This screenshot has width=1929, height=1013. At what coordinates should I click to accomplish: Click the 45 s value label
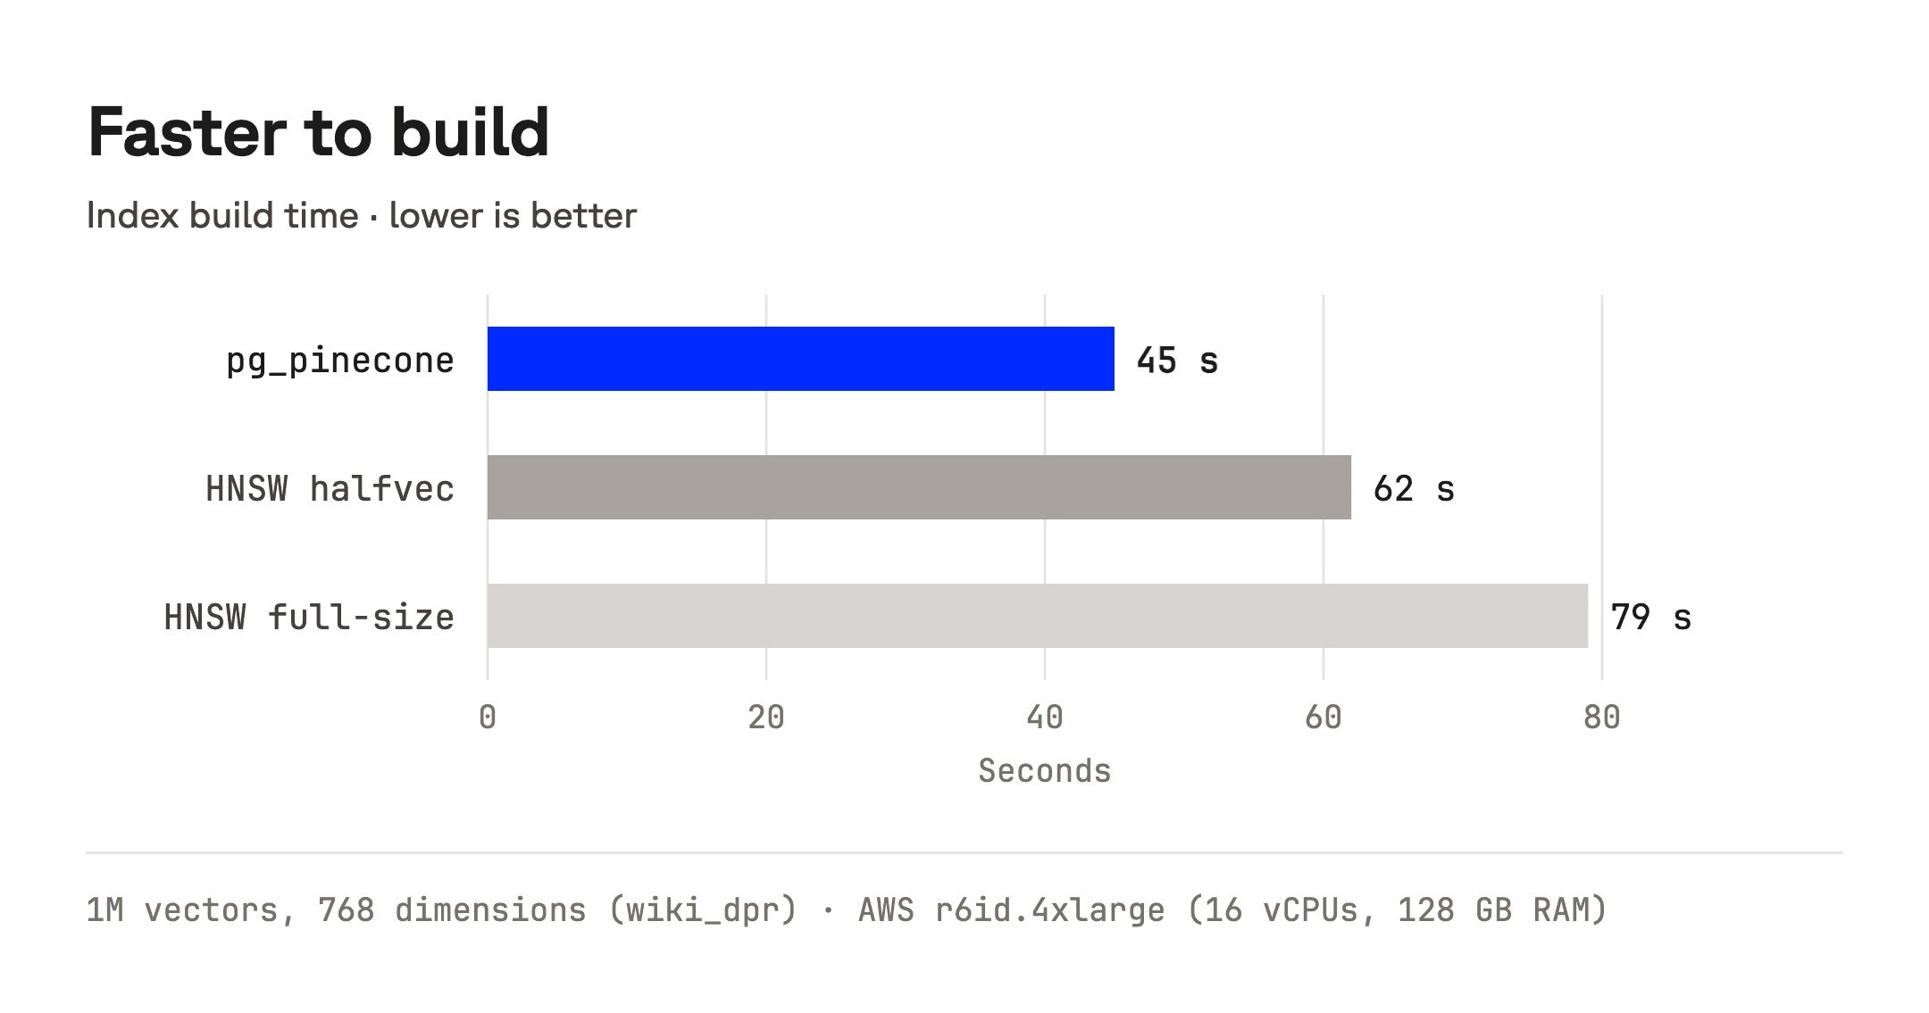point(1177,361)
